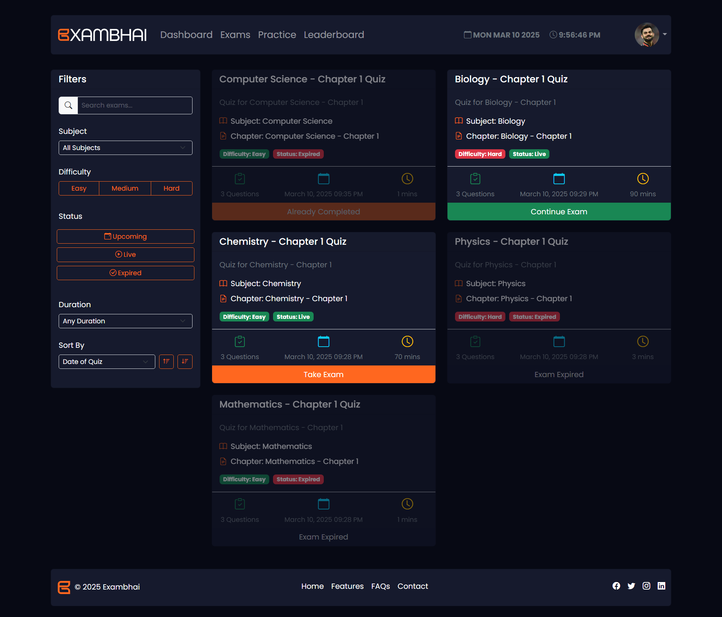Click the search magnifier icon
The width and height of the screenshot is (722, 617).
[68, 105]
